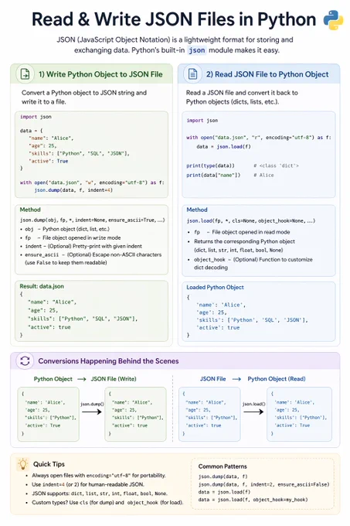Click the signature "json.load(fp, *, cls=None, object_hook=None, ...)"

(251, 220)
